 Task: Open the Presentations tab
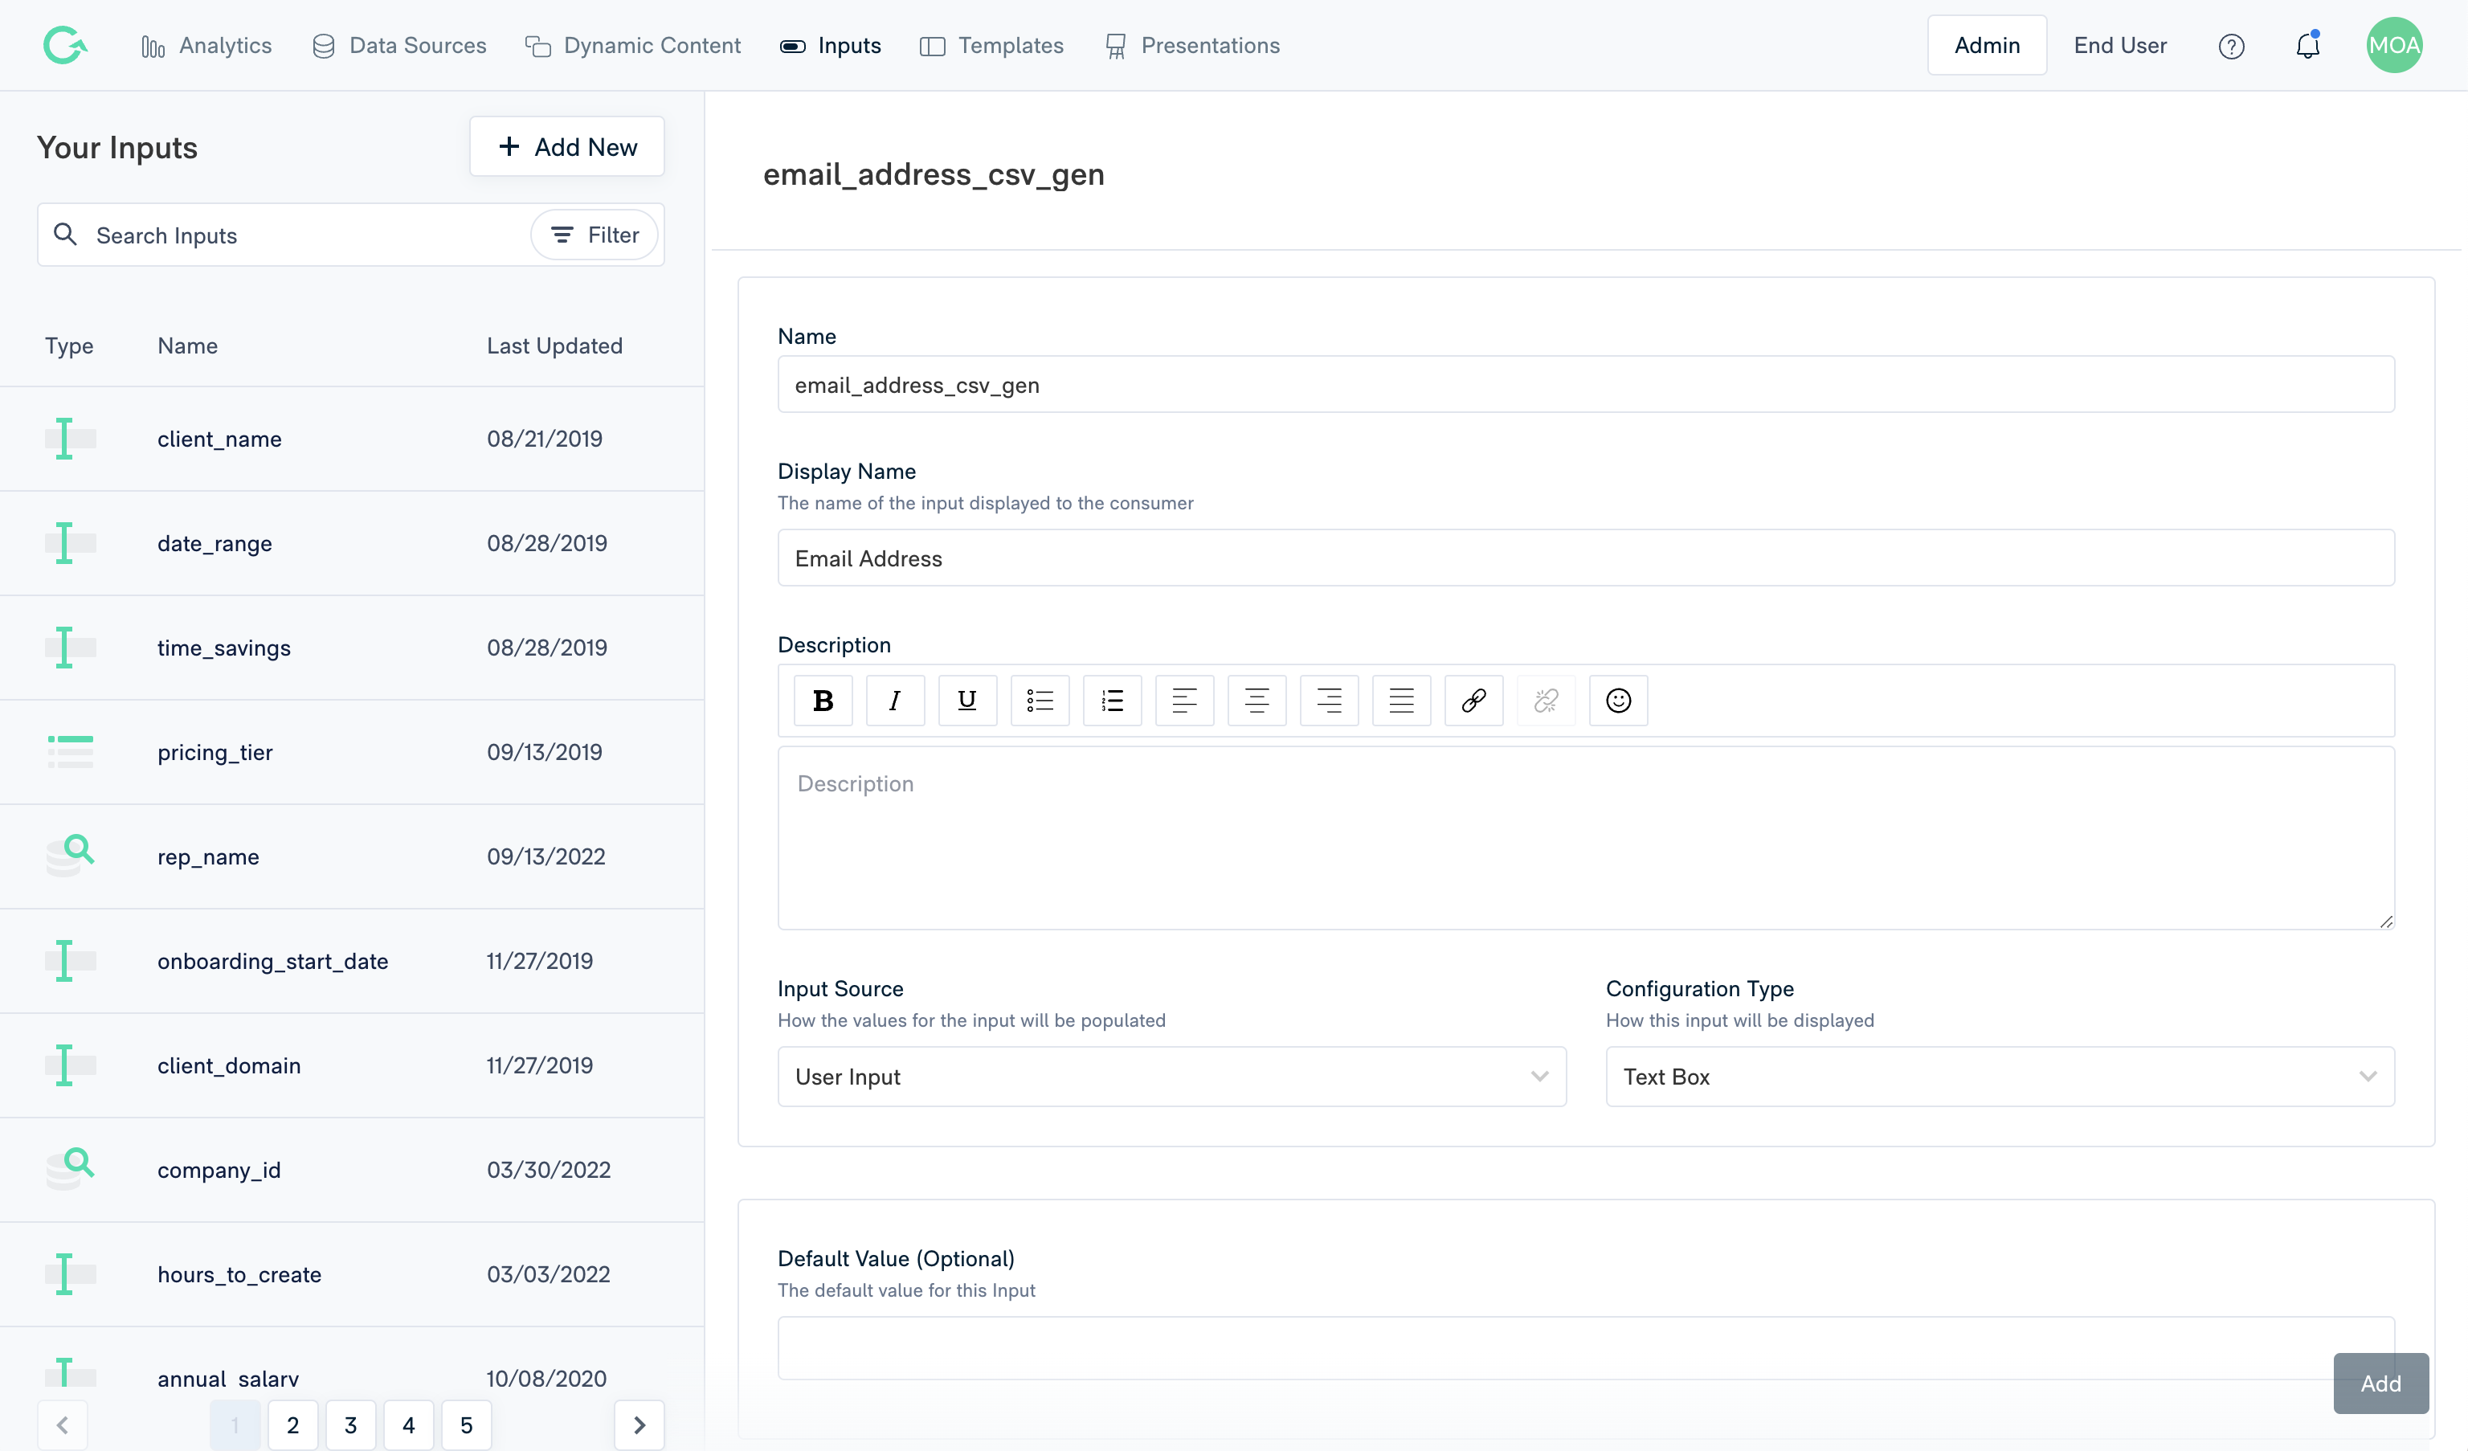(1192, 45)
